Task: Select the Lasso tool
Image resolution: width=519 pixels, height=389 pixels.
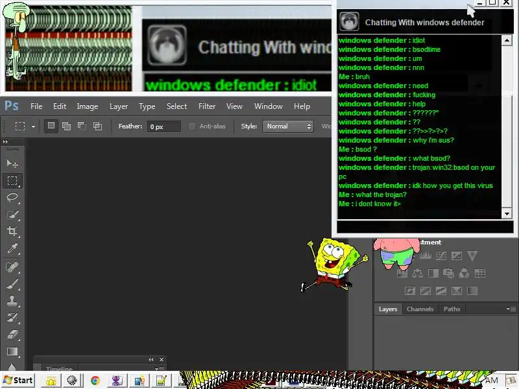Action: point(12,198)
